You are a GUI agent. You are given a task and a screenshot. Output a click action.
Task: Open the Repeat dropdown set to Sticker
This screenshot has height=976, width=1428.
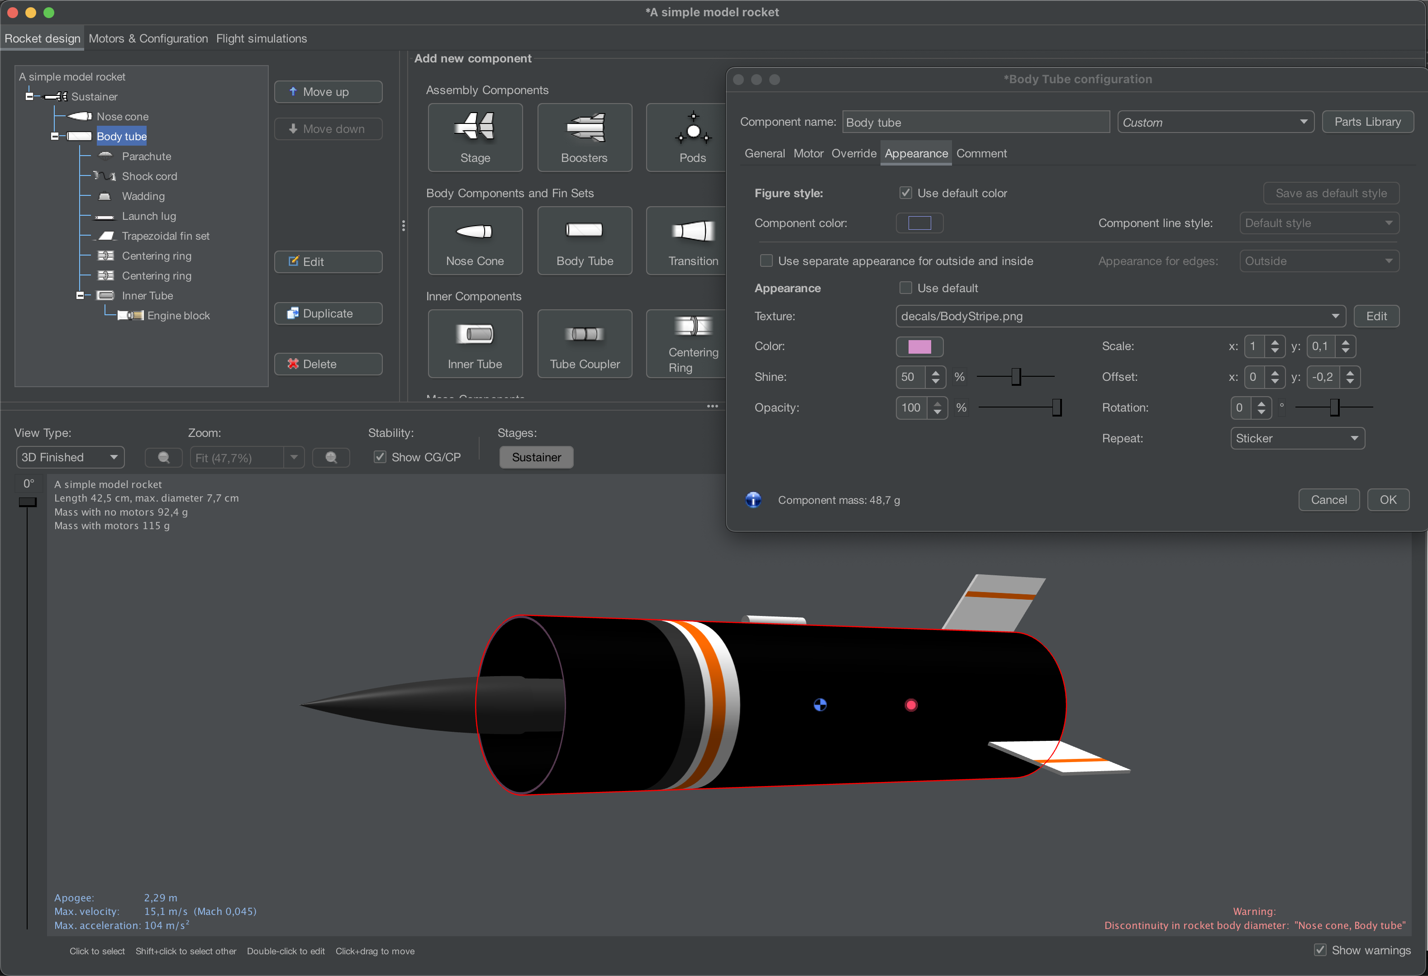1298,437
